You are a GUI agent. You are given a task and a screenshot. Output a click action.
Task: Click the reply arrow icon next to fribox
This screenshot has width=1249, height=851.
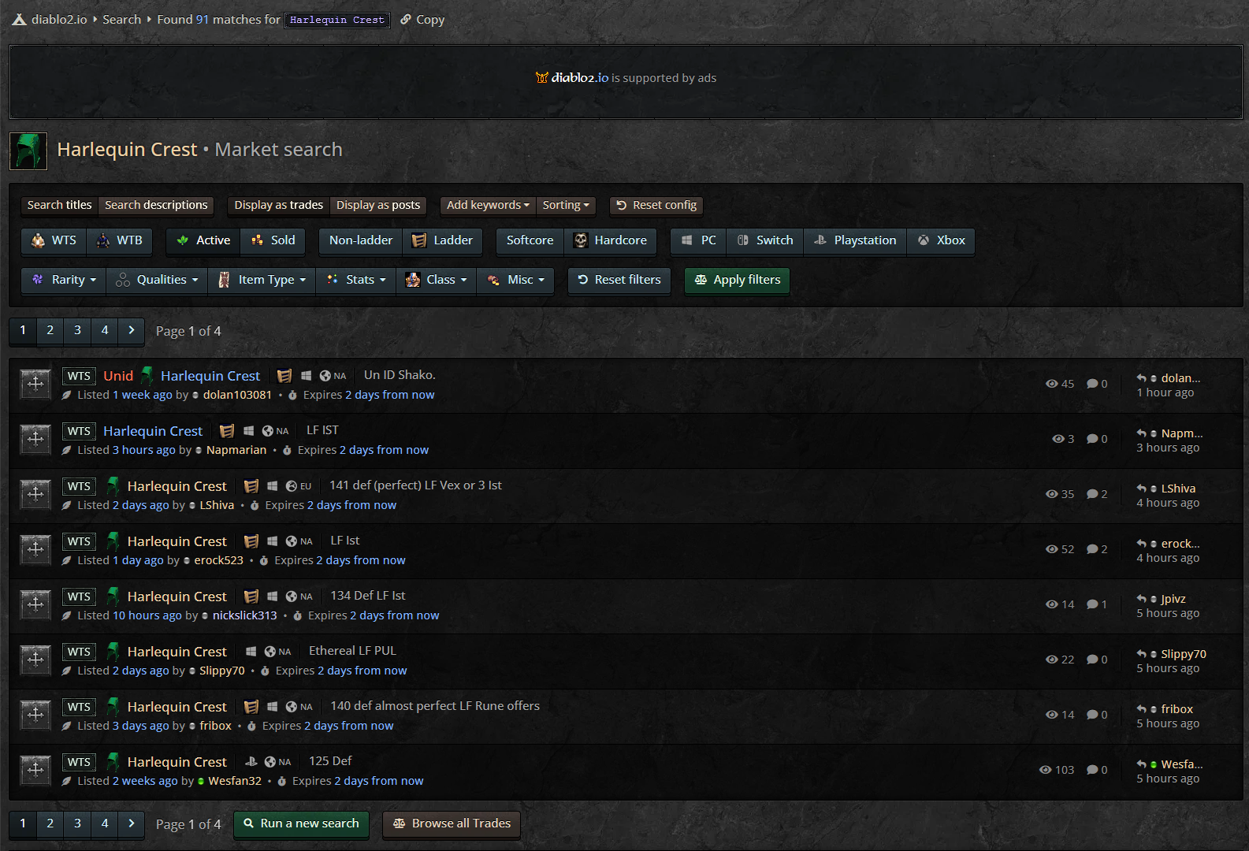1141,709
